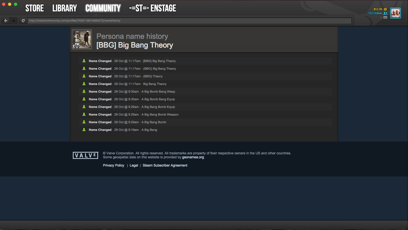This screenshot has width=408, height=230.
Task: Click the green person icon beside A Big Bang
Action: click(84, 130)
